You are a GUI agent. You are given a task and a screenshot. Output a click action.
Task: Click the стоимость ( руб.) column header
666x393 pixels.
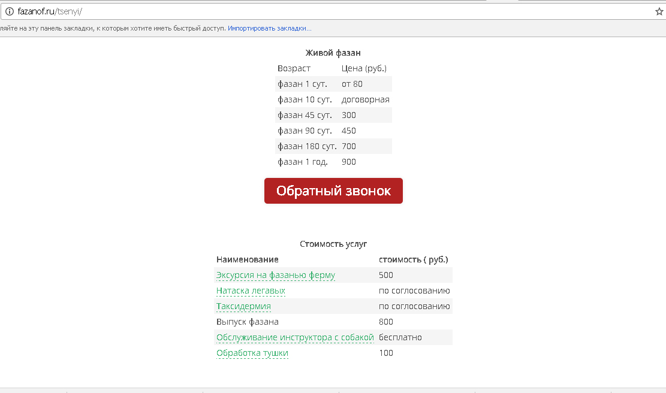pyautogui.click(x=413, y=259)
